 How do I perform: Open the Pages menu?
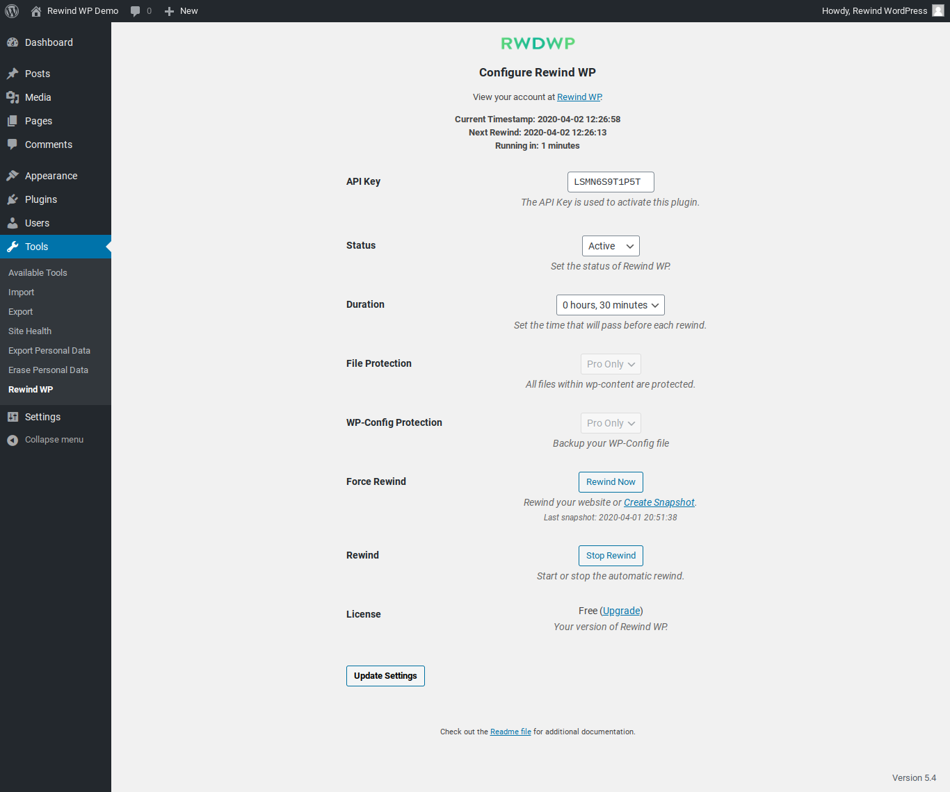56,121
